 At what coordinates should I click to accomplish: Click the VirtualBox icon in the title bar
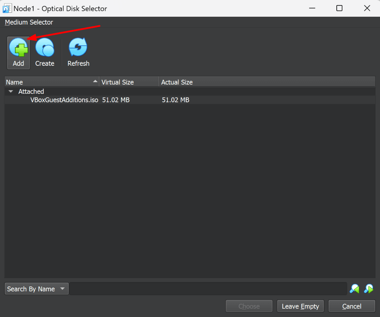(6, 8)
